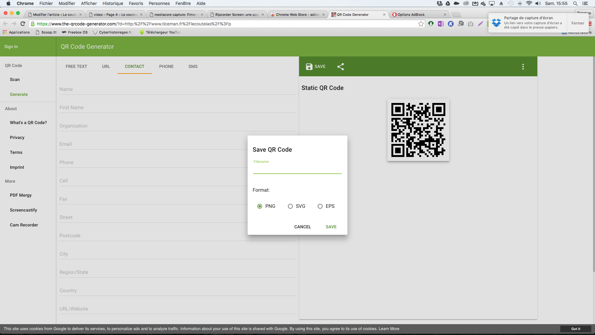Click the browser forward arrow
Image resolution: width=595 pixels, height=335 pixels.
[x=14, y=24]
